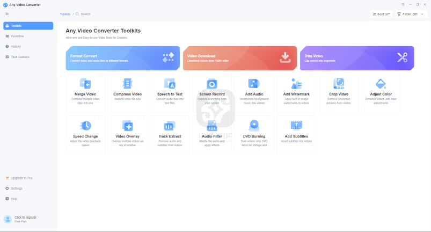
Task: Expand the Filter:Off dropdown
Action: point(411,14)
